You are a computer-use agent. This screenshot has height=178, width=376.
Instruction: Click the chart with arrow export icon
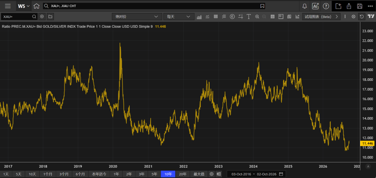click(297, 16)
